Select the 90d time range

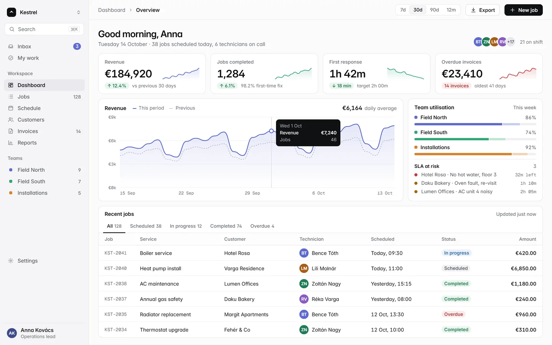(x=434, y=10)
